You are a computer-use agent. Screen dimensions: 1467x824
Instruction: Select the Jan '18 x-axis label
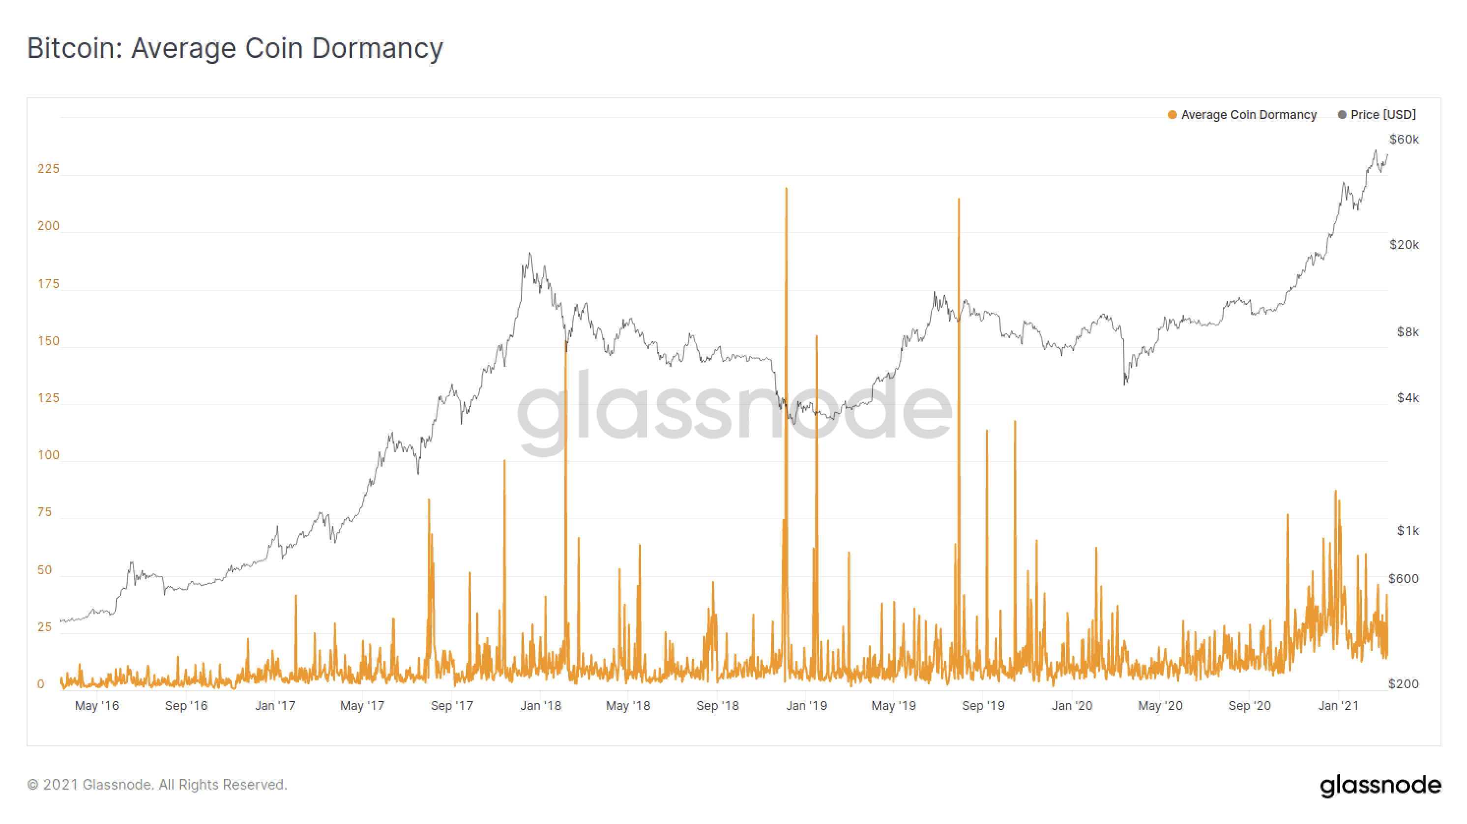click(540, 706)
